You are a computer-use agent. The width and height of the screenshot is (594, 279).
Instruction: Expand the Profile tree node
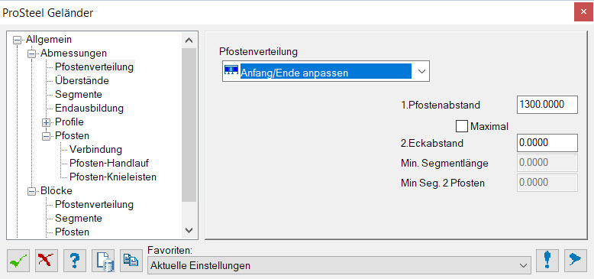click(47, 122)
